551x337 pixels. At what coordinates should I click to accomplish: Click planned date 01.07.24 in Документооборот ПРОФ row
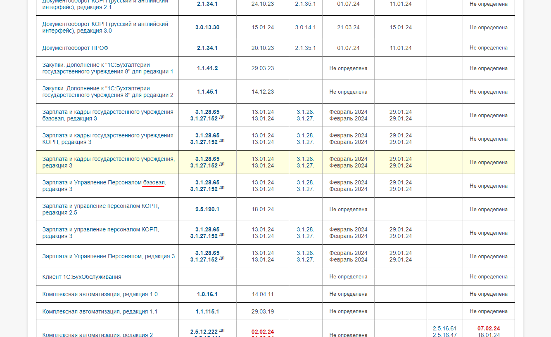tap(348, 48)
